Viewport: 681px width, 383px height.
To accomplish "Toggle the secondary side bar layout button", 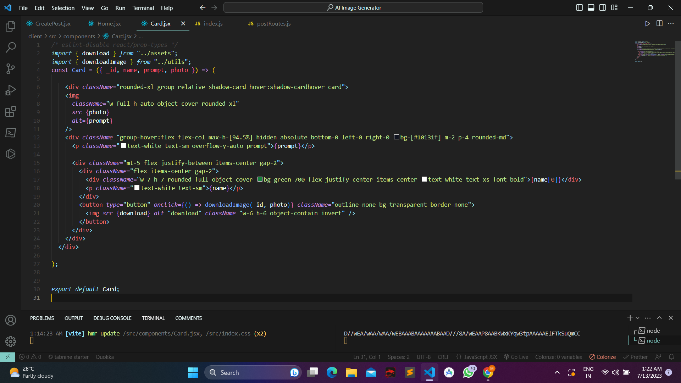I will click(x=603, y=7).
